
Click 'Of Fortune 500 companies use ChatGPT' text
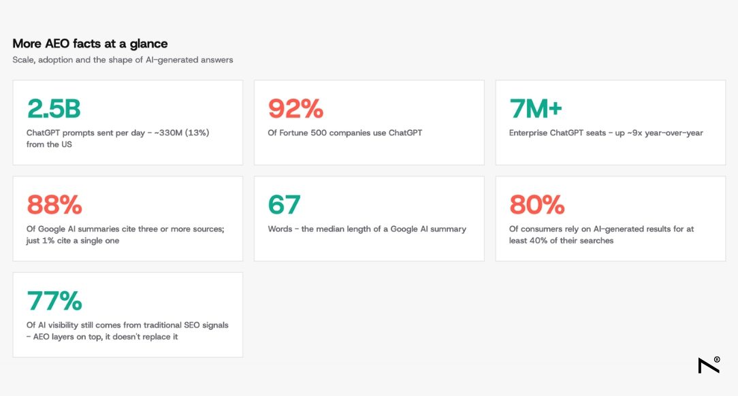pos(345,133)
